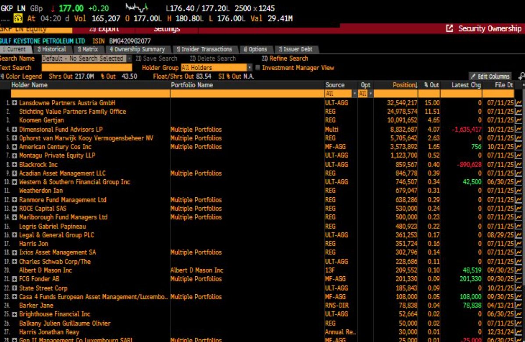Open chart icon for Charles Schwab Corp row

518,262
